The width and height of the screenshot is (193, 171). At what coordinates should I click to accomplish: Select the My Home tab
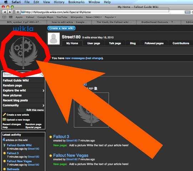[72, 43]
